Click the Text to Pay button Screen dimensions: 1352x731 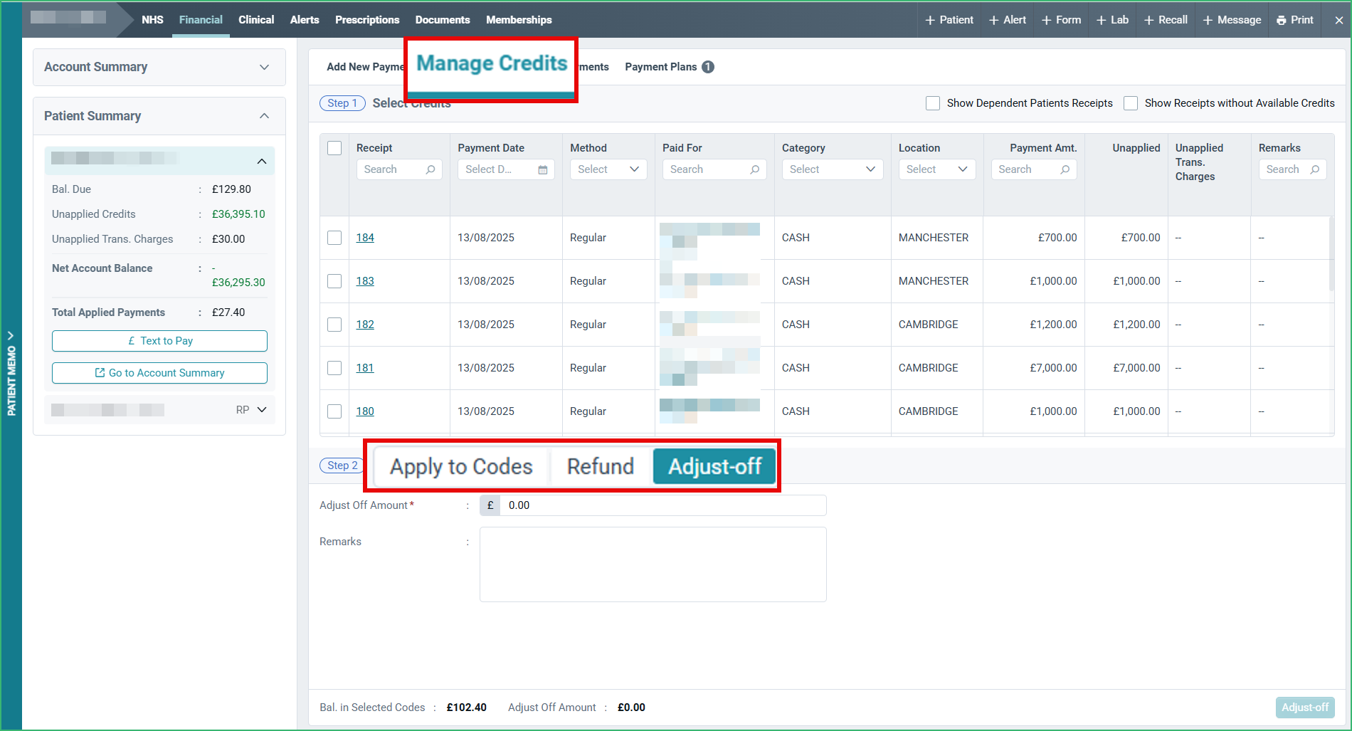(x=159, y=341)
